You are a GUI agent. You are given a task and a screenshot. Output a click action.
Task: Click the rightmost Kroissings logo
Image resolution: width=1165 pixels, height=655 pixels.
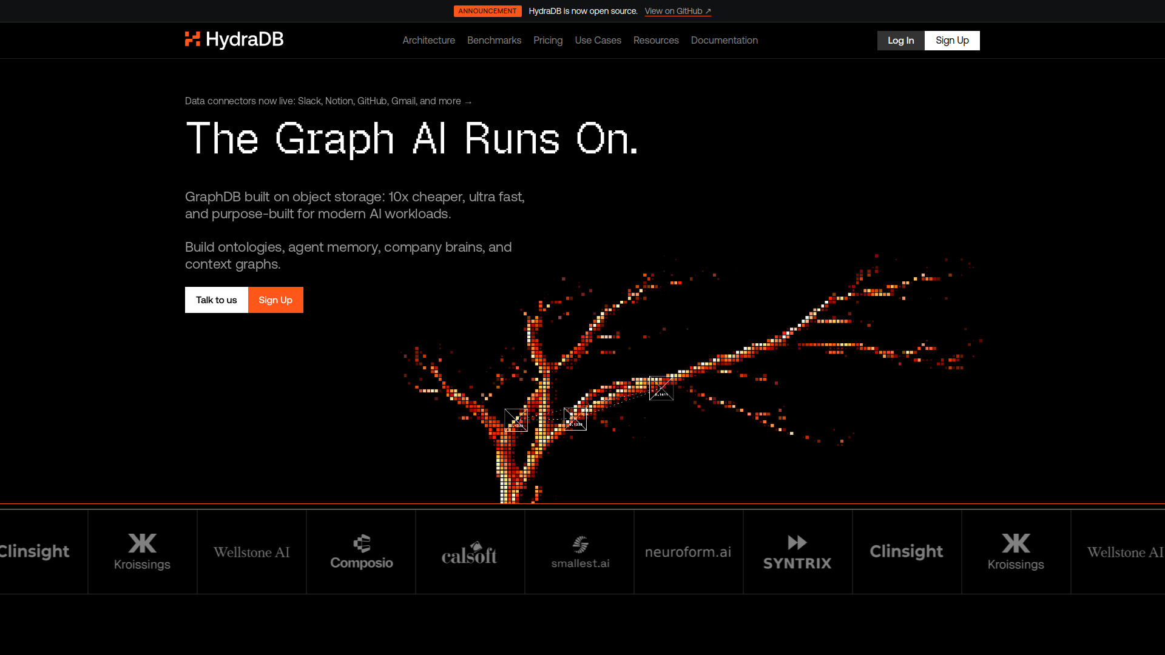tap(1016, 552)
